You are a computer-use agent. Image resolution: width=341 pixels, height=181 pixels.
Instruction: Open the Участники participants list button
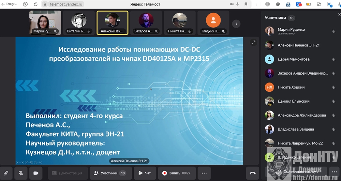[x=110, y=173]
